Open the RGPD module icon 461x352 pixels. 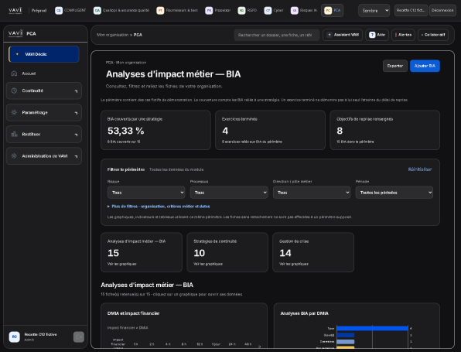[241, 11]
